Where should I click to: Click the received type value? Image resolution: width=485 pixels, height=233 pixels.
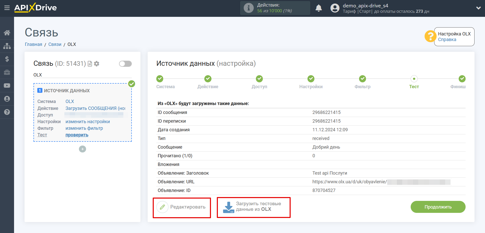(x=321, y=138)
